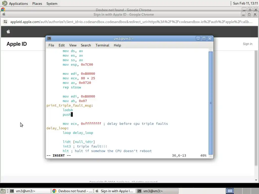Click the -- INSERT -- mode indicator
This screenshot has width=259, height=194.
(x=59, y=156)
